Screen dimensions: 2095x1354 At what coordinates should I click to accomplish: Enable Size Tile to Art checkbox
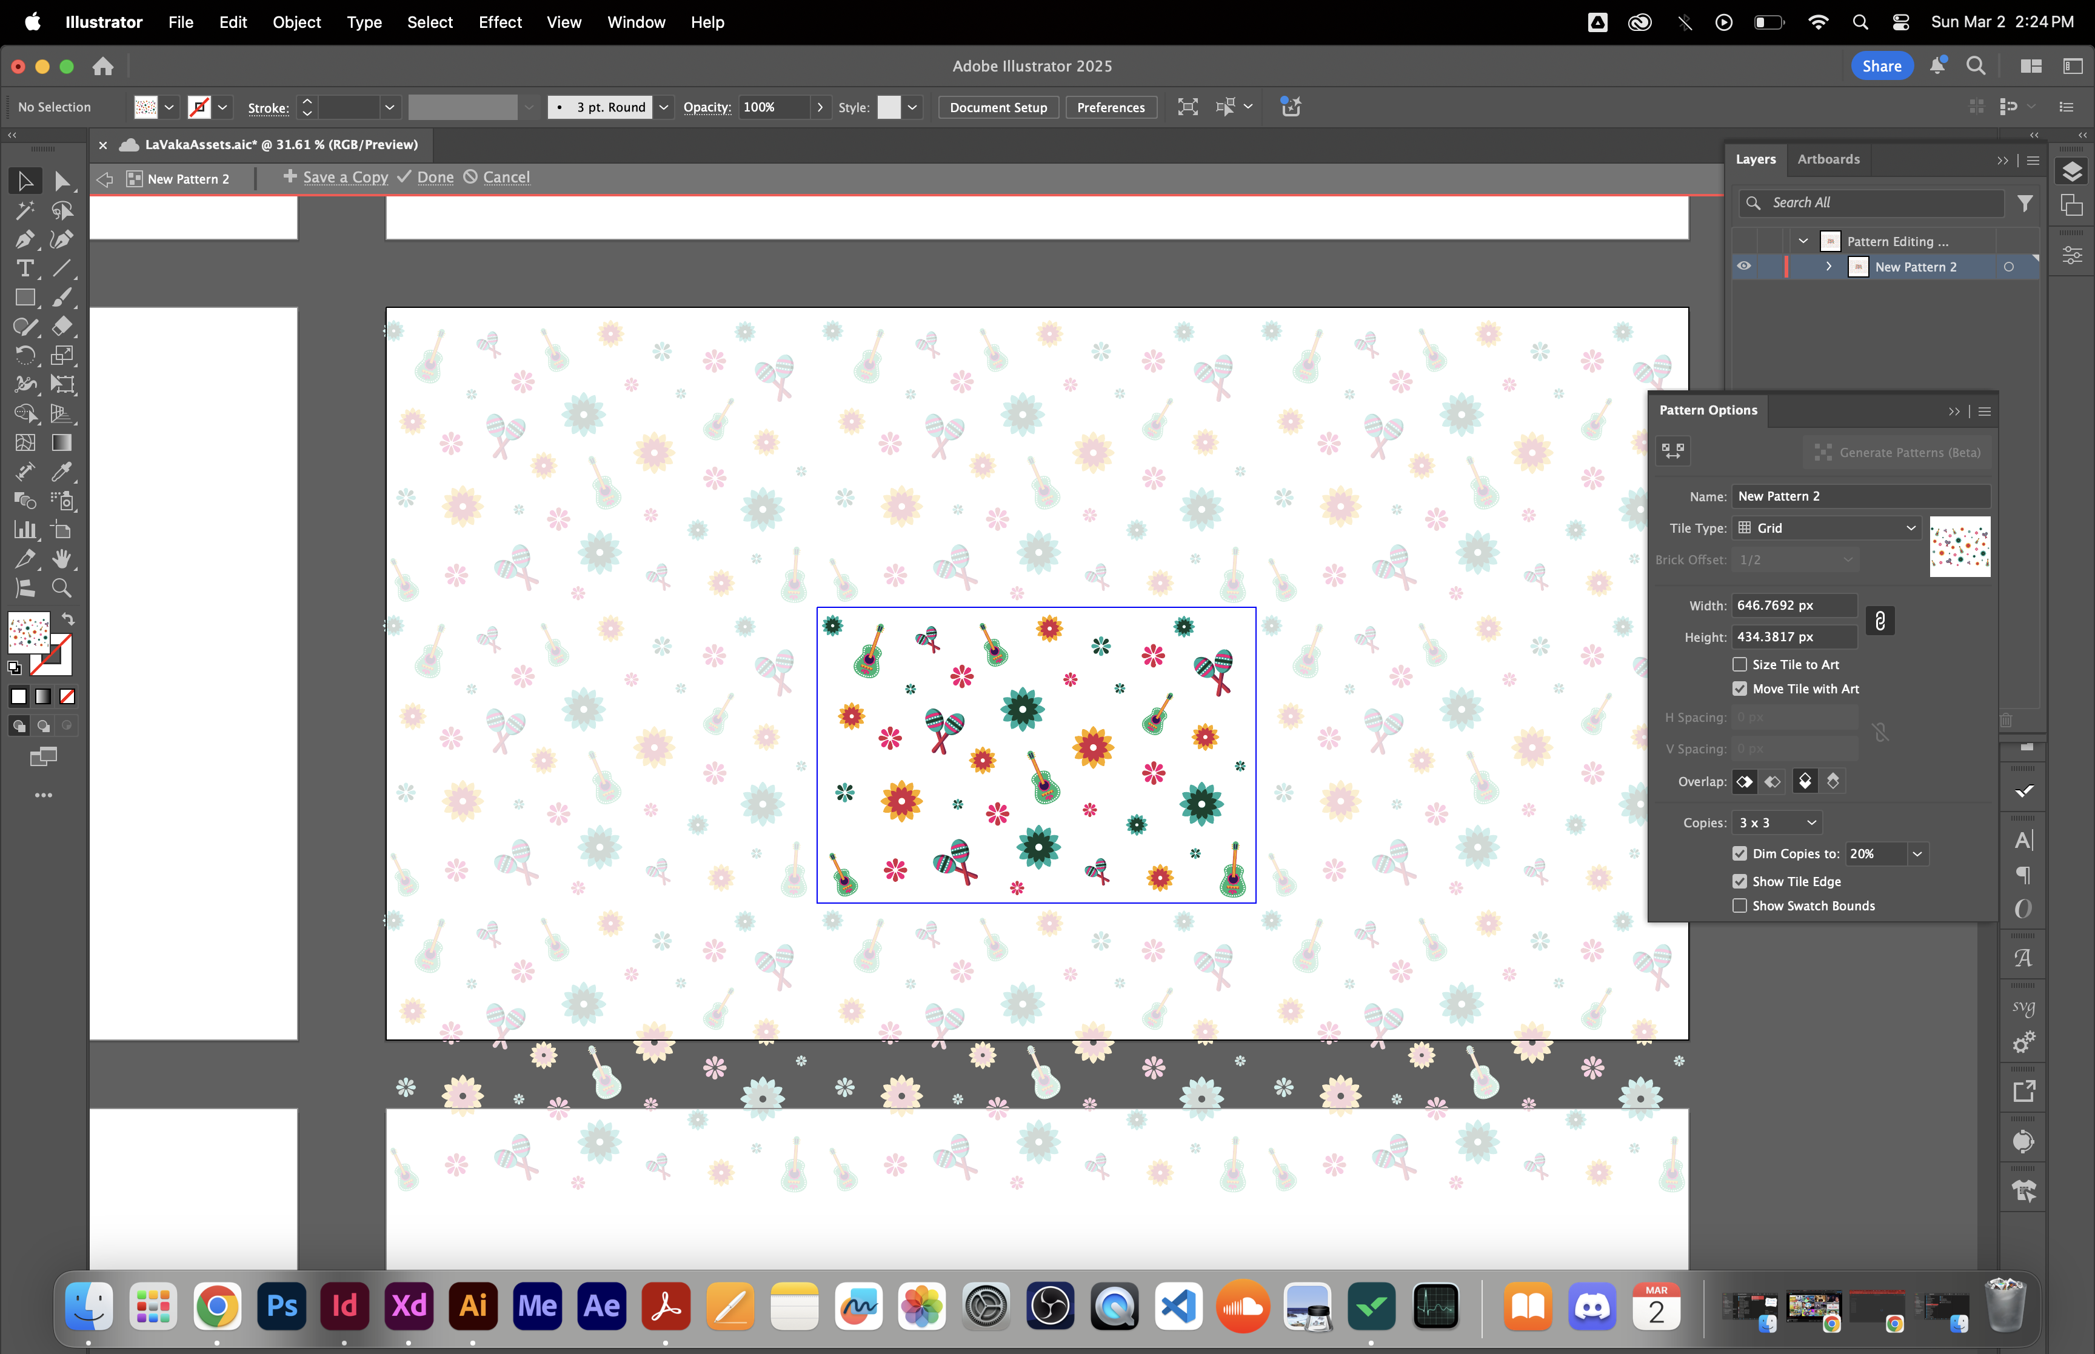(x=1740, y=665)
